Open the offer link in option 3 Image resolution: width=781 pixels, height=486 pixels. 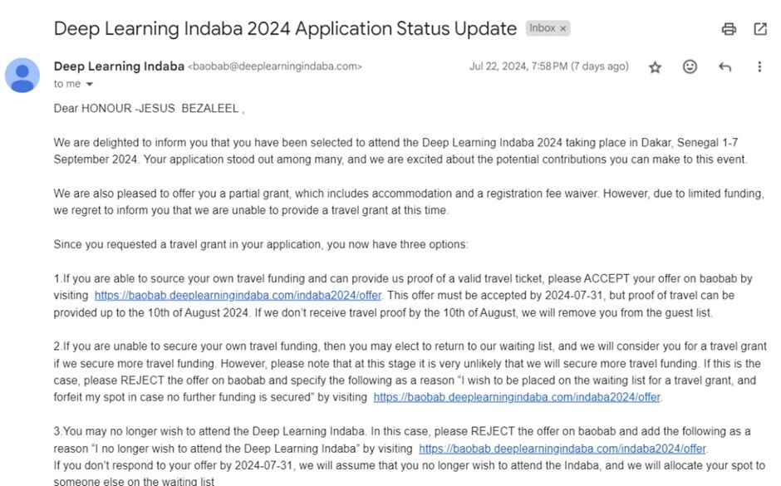point(562,449)
